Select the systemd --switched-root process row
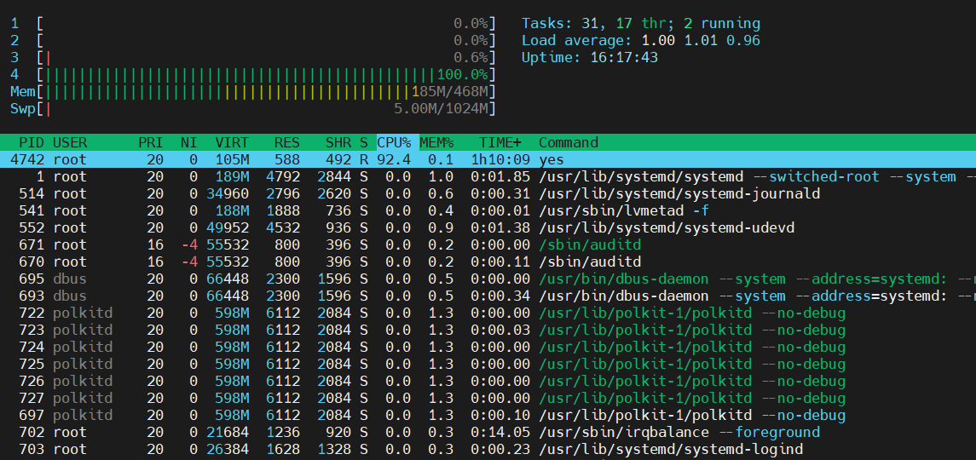Image resolution: width=976 pixels, height=460 pixels. 488,177
